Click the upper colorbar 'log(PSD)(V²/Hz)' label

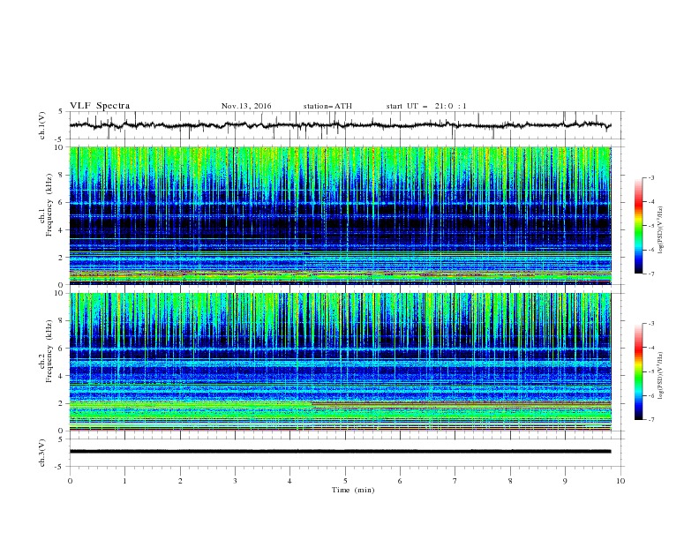tap(661, 230)
